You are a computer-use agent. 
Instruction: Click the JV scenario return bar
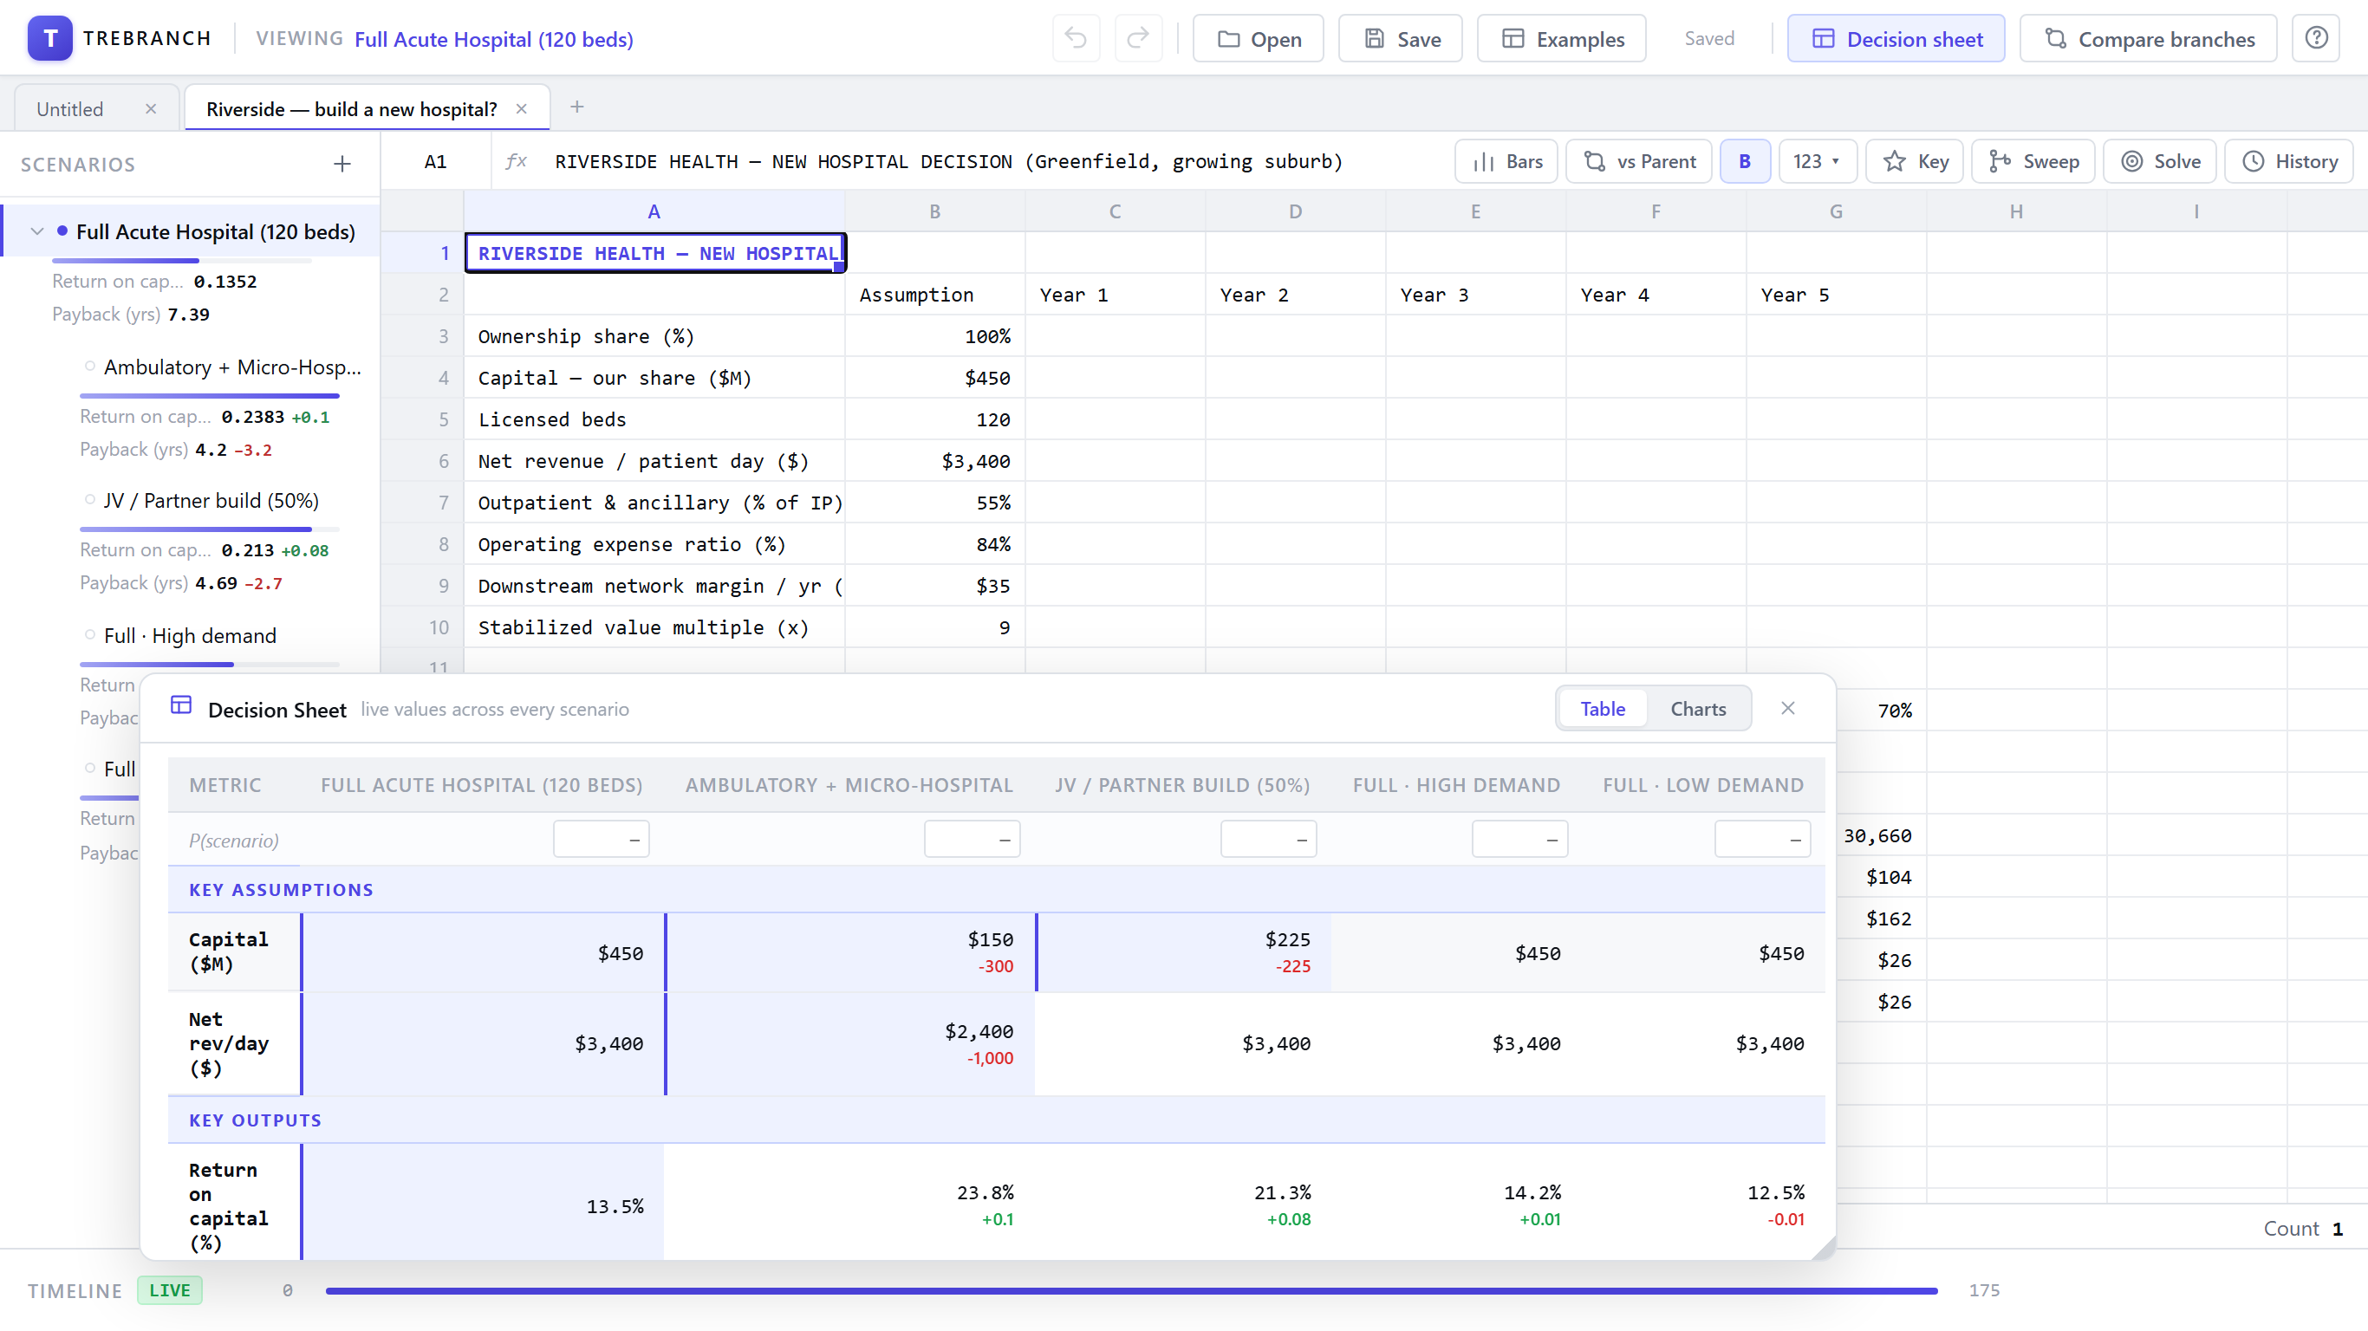tap(210, 529)
